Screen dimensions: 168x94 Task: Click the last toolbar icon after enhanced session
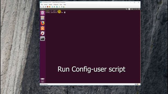click(x=64, y=7)
